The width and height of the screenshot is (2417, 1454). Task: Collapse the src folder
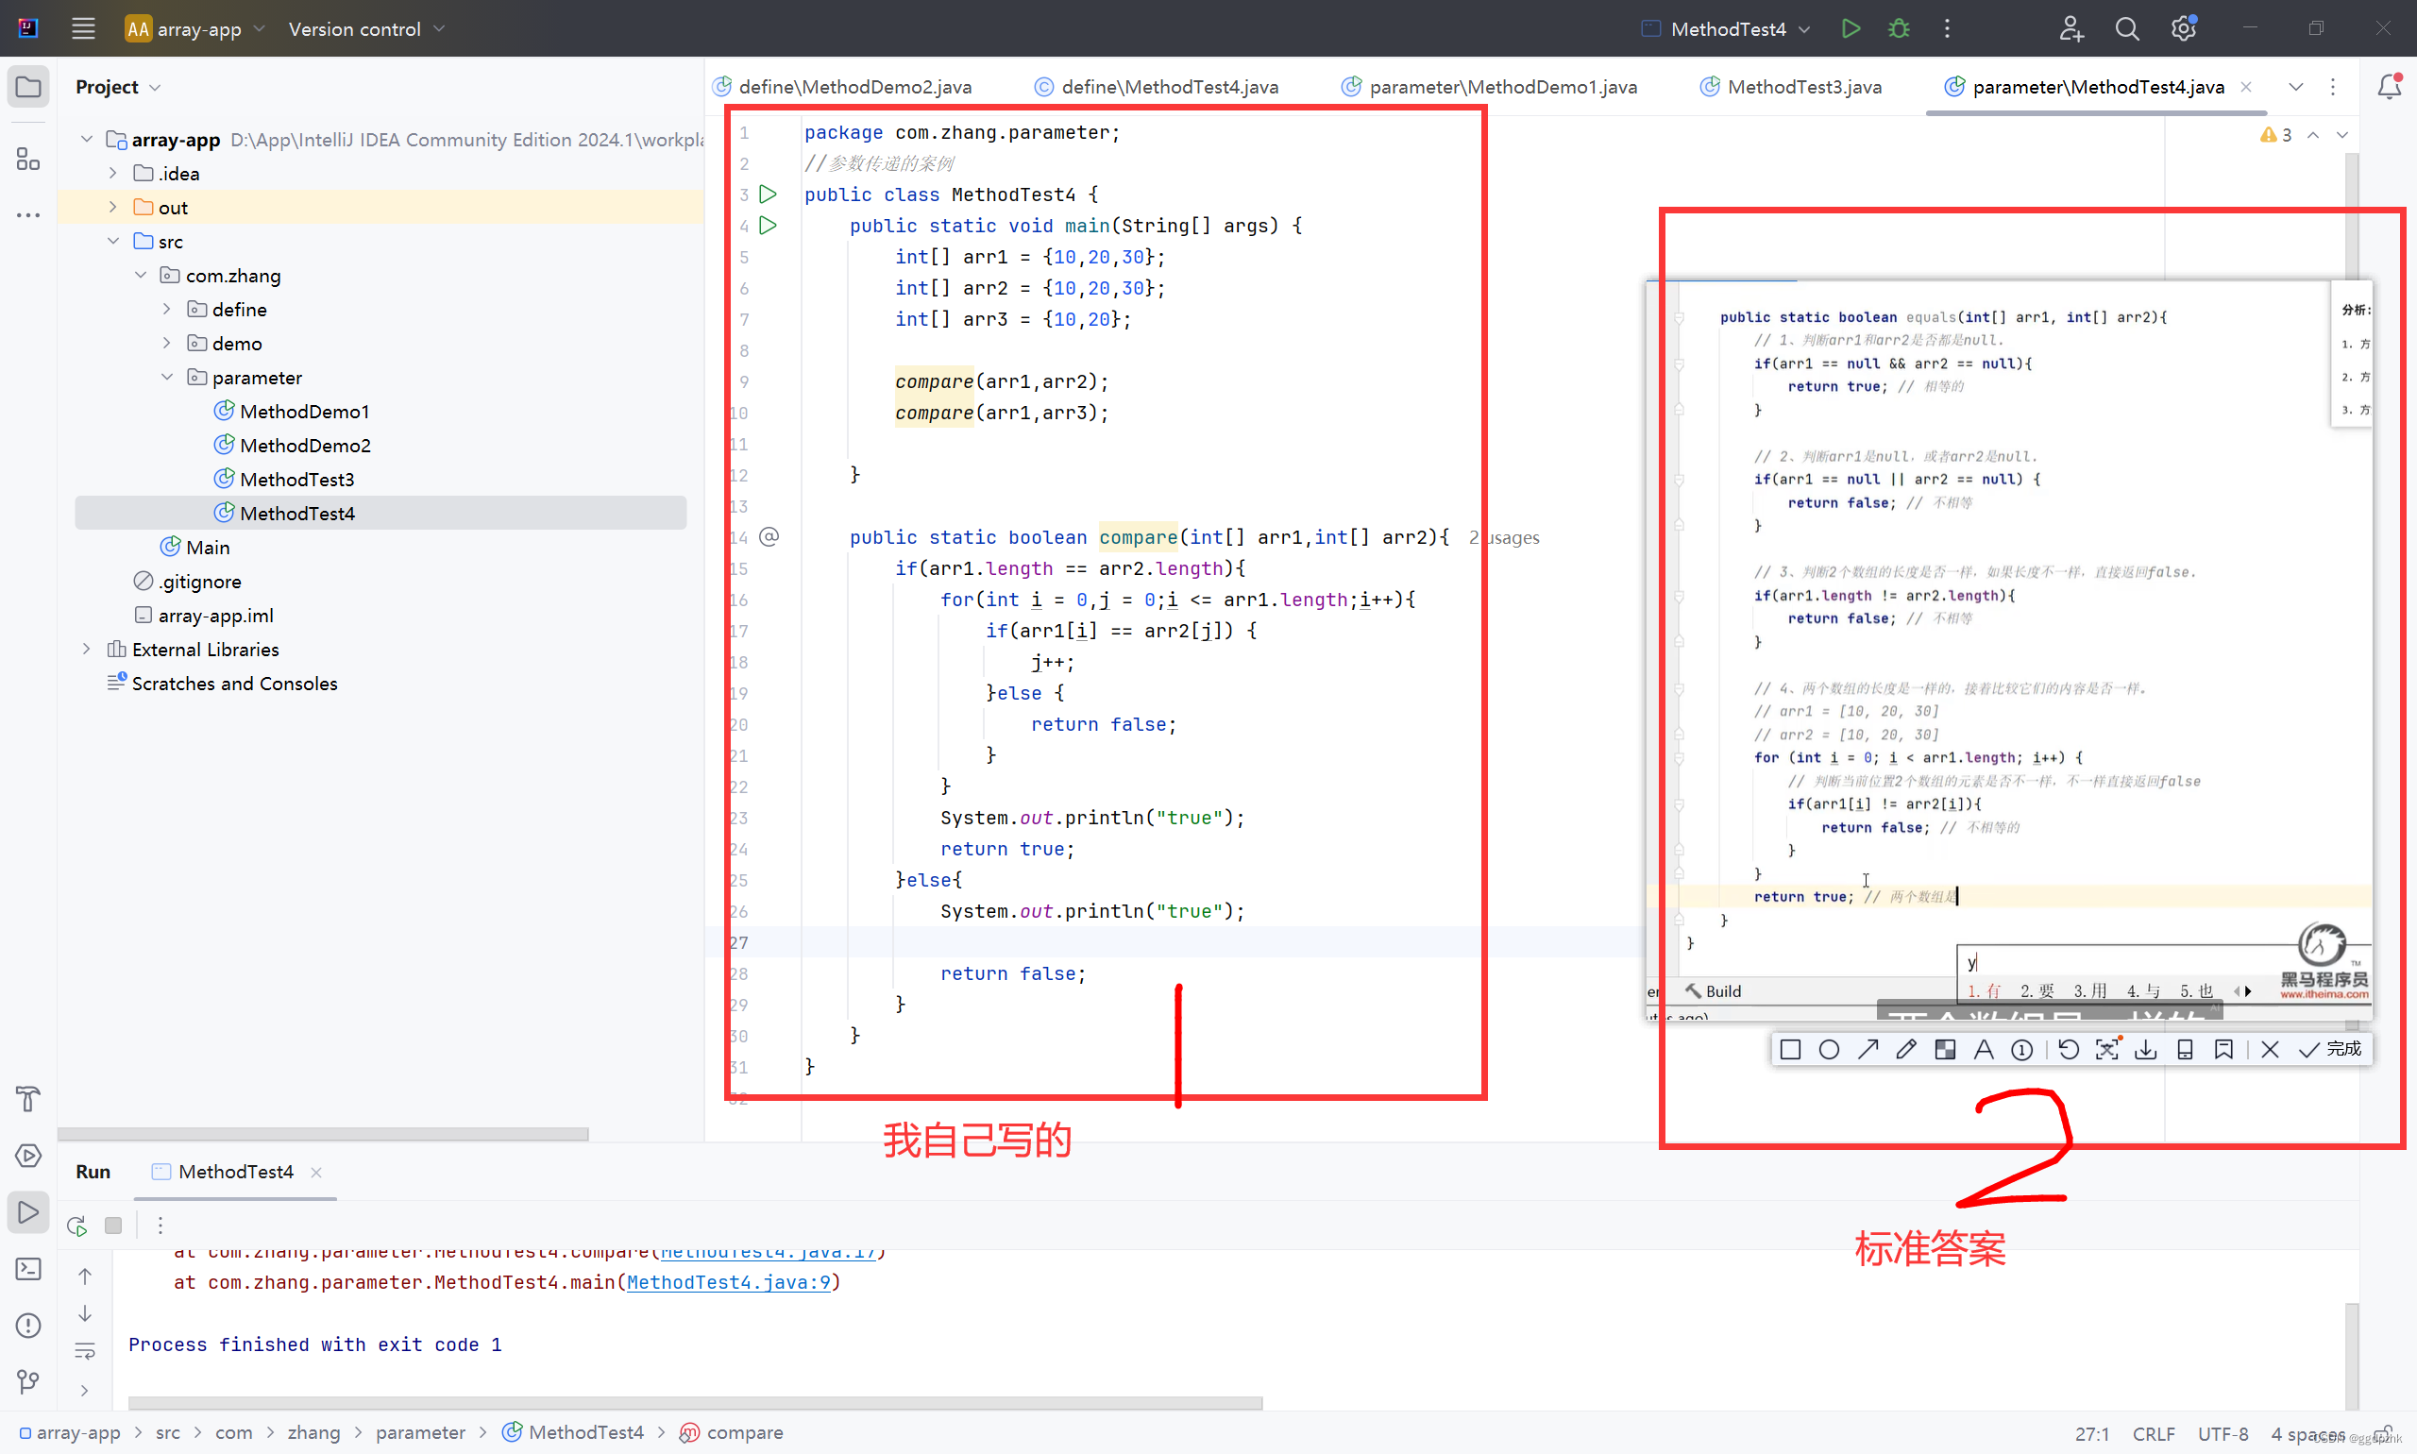pos(112,241)
